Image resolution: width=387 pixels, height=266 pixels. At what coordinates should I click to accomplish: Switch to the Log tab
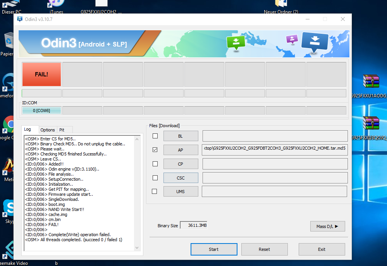pos(28,130)
